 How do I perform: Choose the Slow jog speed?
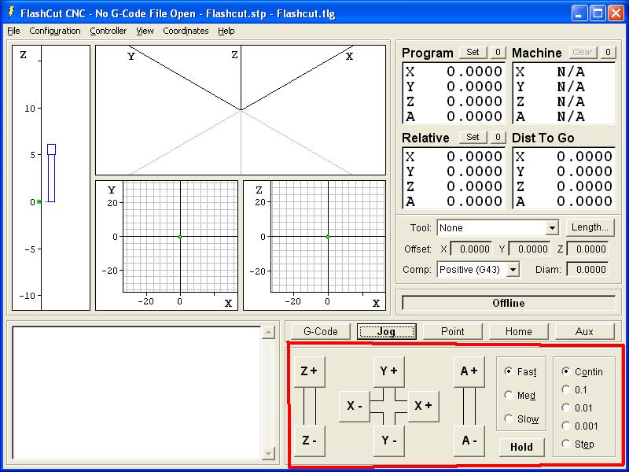(509, 419)
